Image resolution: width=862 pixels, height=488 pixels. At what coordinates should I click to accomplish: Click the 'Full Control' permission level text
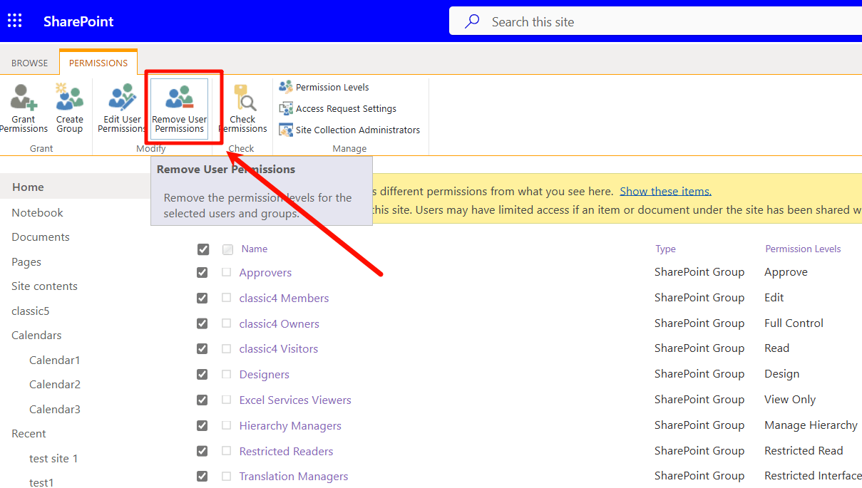794,323
